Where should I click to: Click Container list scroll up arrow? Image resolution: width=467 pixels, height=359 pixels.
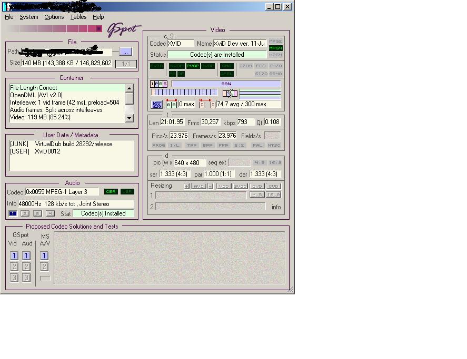coord(130,88)
